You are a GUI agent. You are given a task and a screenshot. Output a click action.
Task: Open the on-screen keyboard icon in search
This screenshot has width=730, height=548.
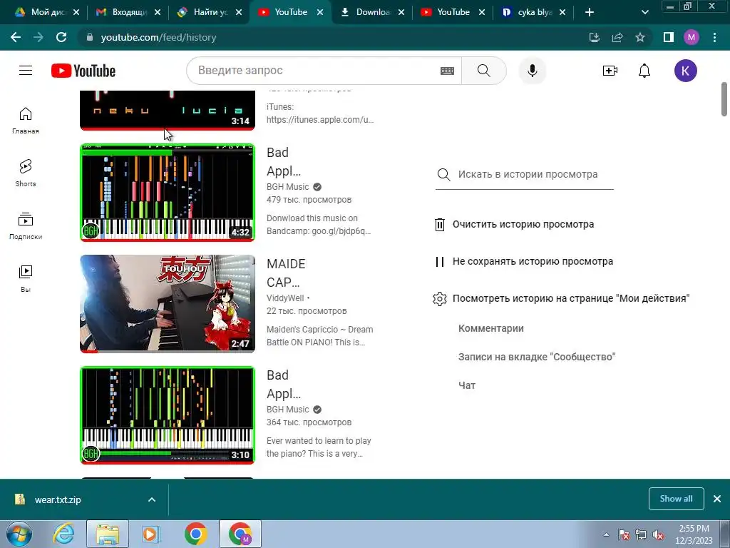pyautogui.click(x=447, y=71)
